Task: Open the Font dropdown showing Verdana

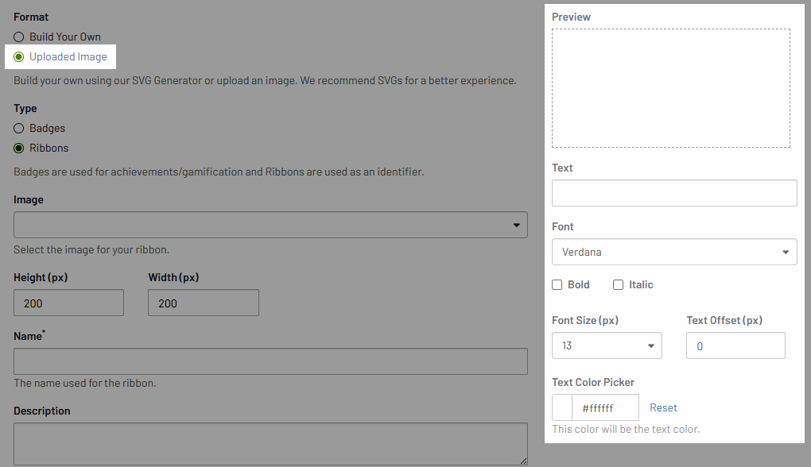Action: tap(674, 252)
